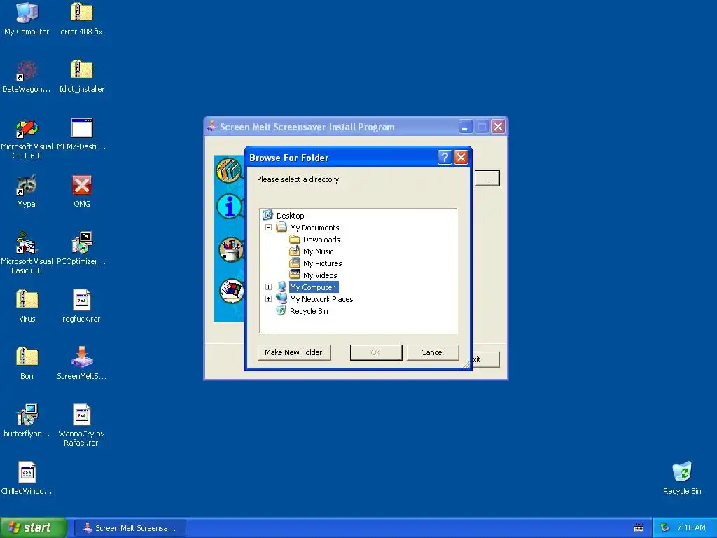The image size is (717, 538).
Task: Click Screen Melt Screensaver taskbar button
Action: coord(130,528)
